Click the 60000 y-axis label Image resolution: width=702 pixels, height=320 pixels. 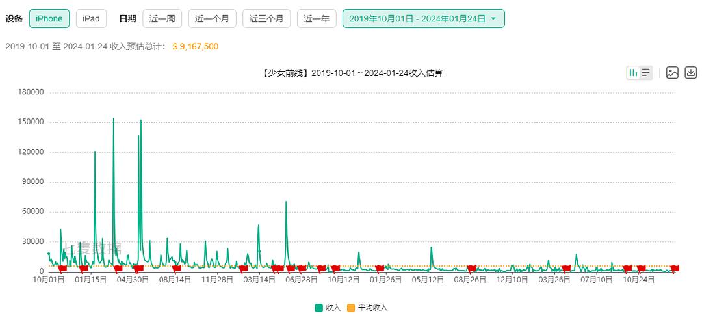pos(32,212)
